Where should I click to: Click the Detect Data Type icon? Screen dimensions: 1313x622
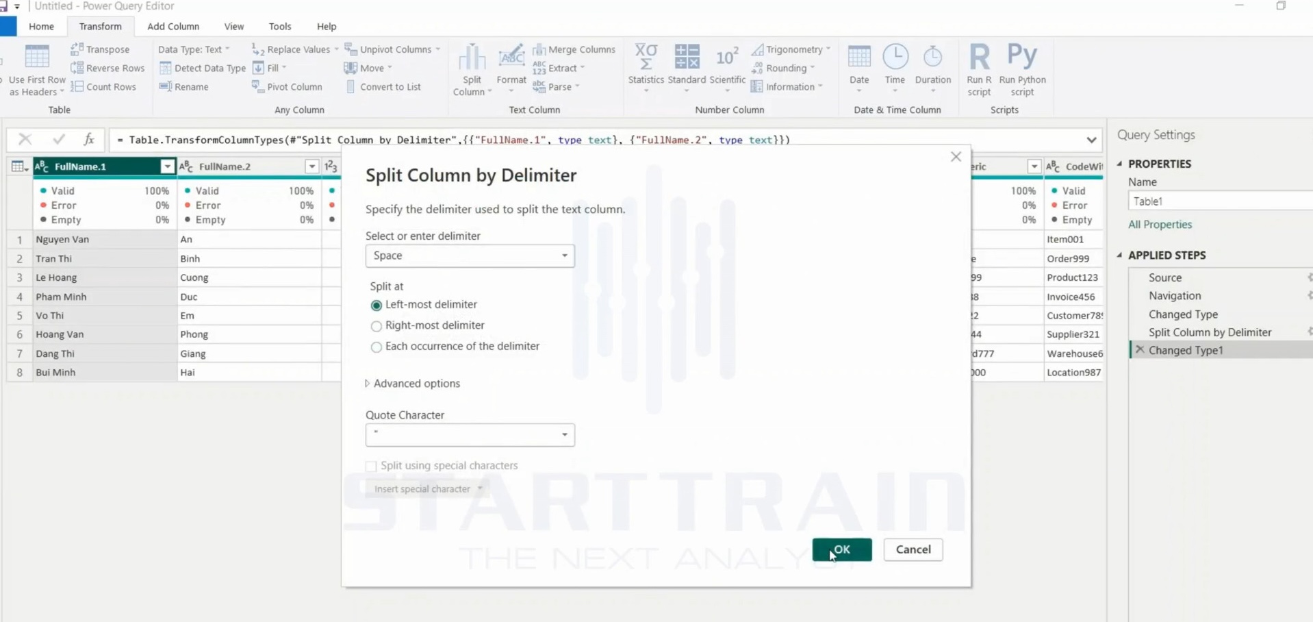pyautogui.click(x=165, y=68)
